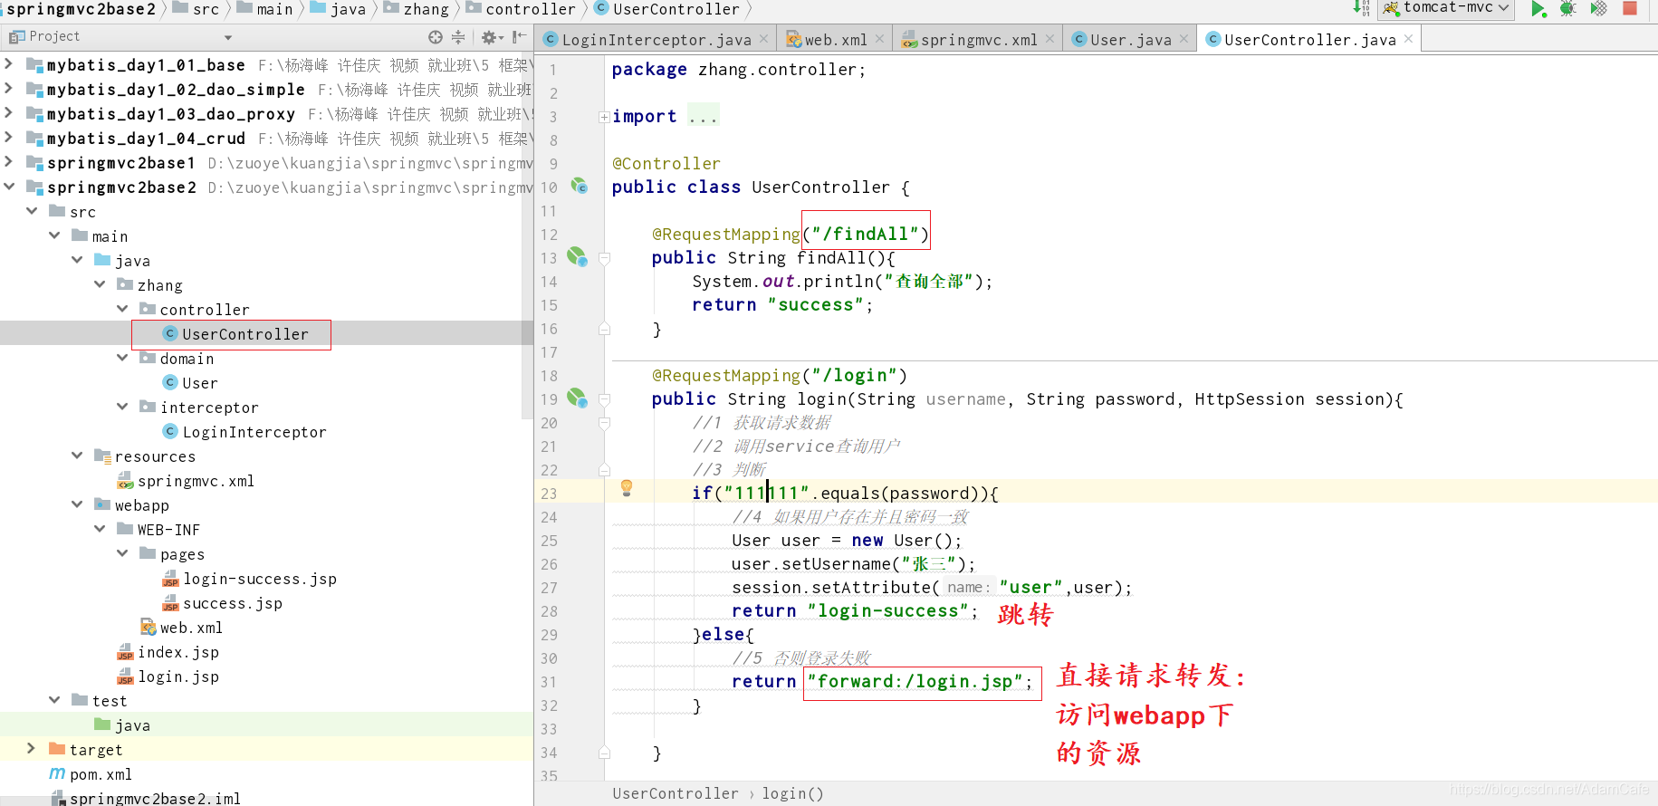This screenshot has height=806, width=1658.
Task: Collapse the WEB-INF folder
Action: pos(100,529)
